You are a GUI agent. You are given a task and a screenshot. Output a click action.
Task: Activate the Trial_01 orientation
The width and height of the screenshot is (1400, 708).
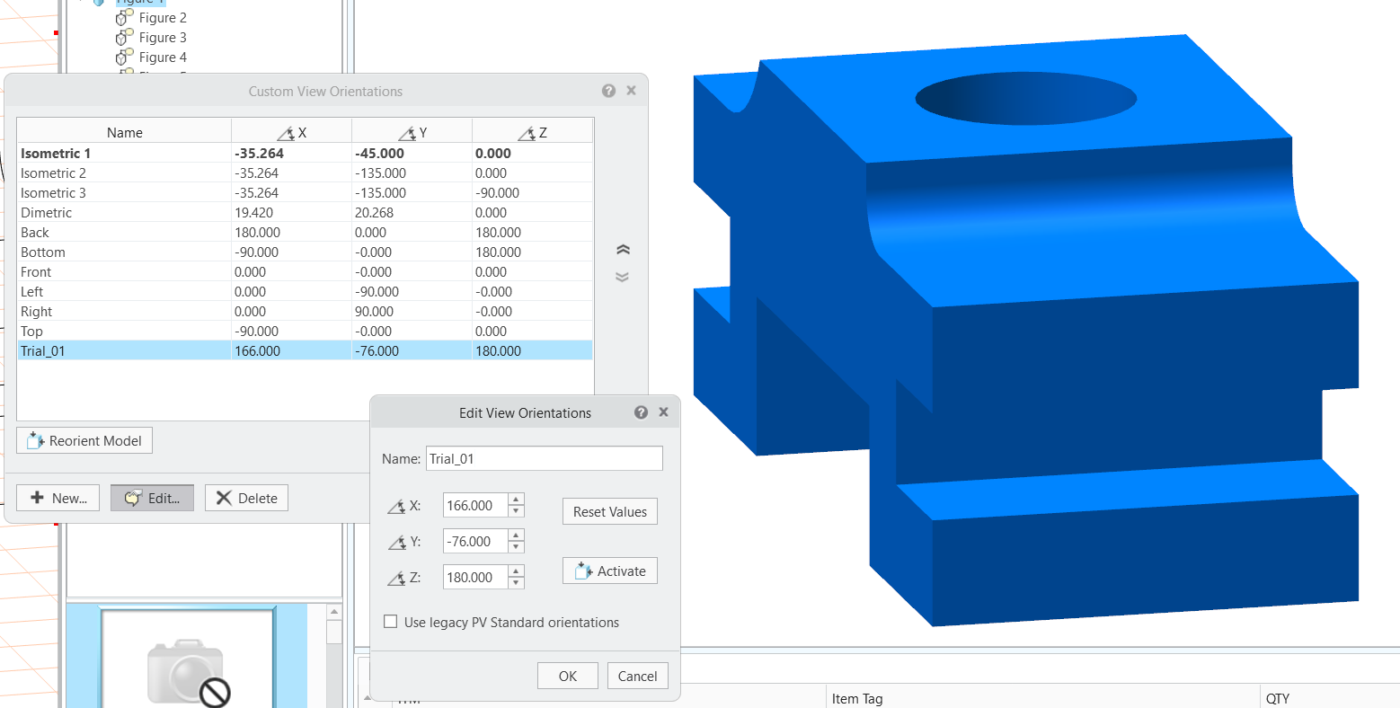609,571
